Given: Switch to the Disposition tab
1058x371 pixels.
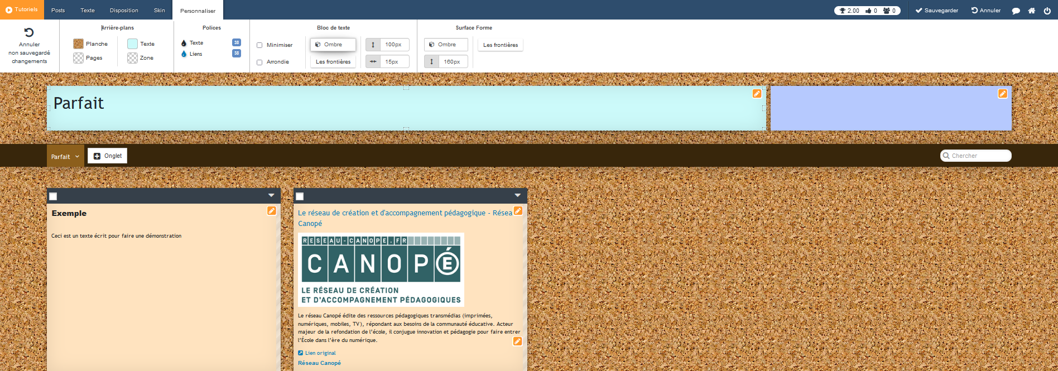Looking at the screenshot, I should click(124, 10).
